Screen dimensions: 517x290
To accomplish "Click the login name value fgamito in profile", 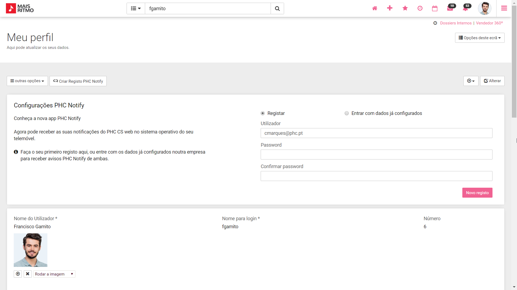I will pyautogui.click(x=230, y=227).
